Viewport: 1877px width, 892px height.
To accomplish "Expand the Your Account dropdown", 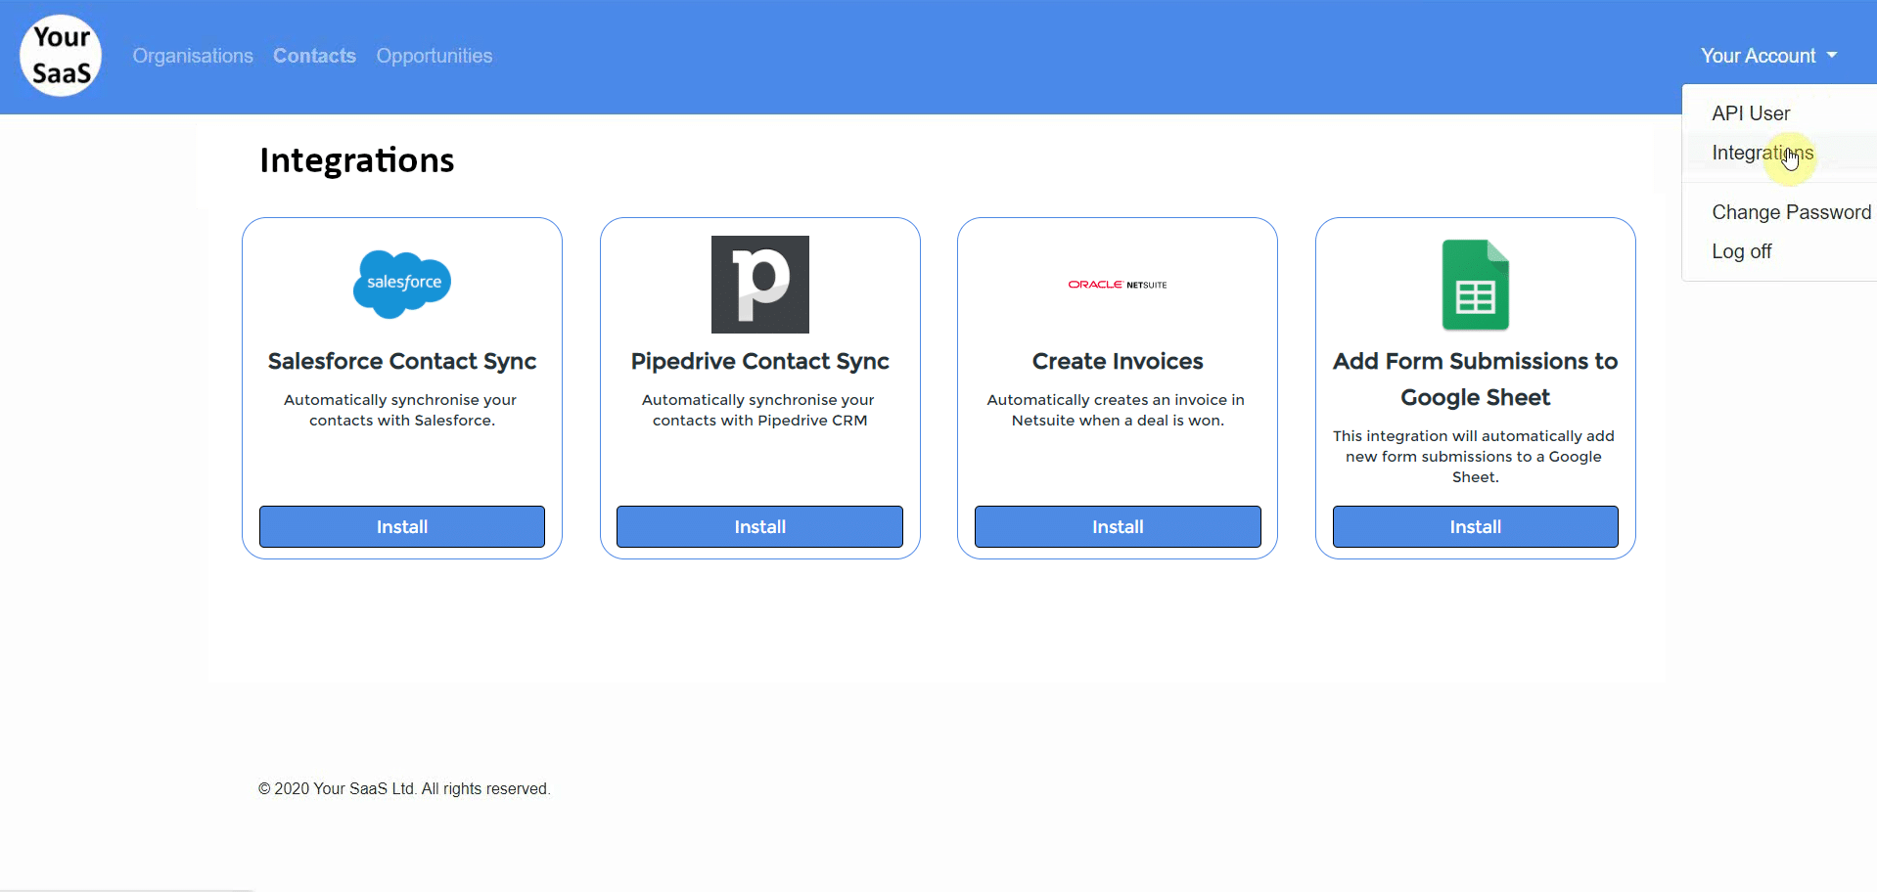I will (x=1768, y=56).
